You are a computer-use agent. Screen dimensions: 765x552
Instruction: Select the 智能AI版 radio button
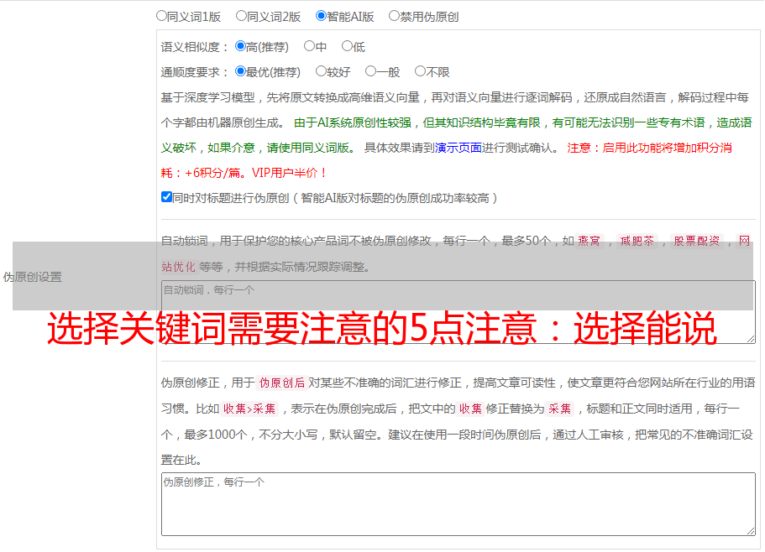pyautogui.click(x=321, y=16)
